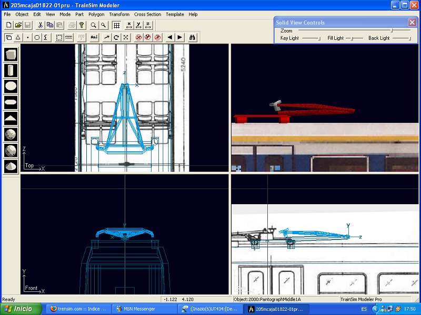Click the open file folder icon
The height and width of the screenshot is (315, 421).
(x=18, y=25)
